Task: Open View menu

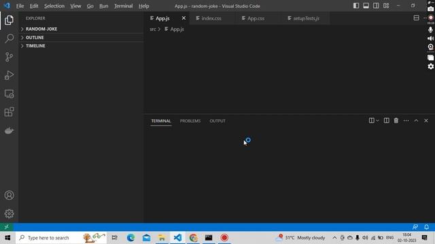Action: click(x=75, y=6)
